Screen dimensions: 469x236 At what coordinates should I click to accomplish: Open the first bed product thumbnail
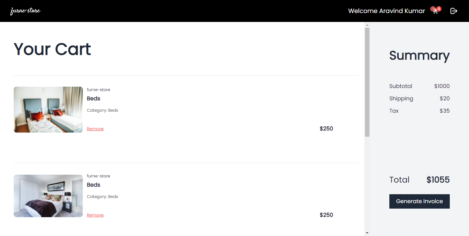coord(48,110)
